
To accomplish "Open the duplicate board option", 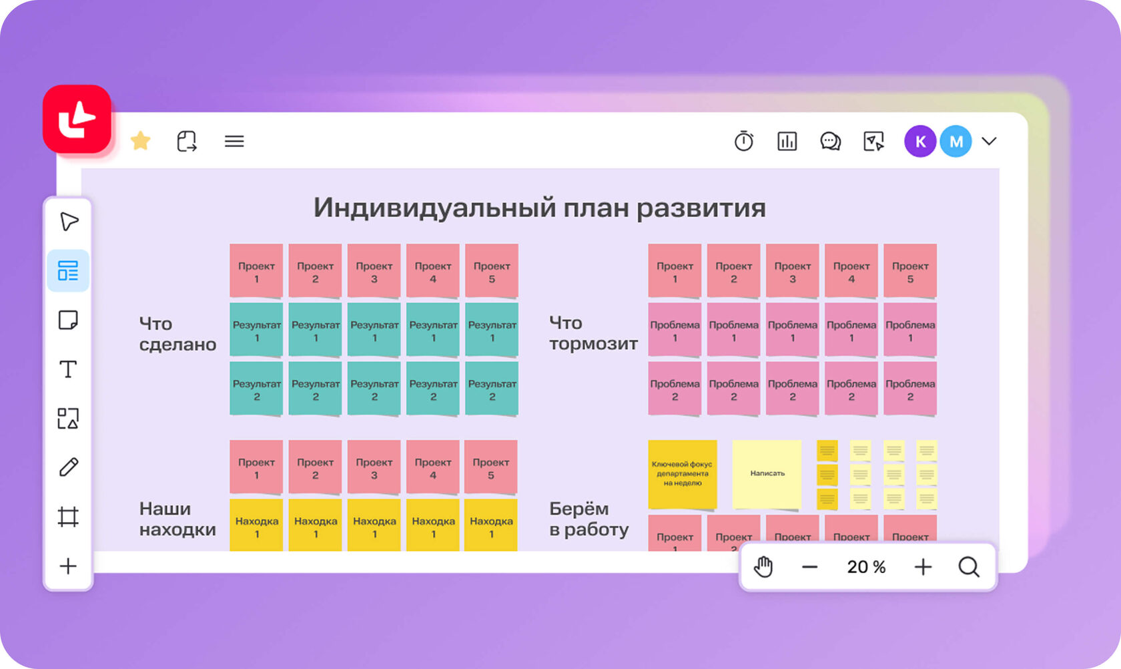I will pos(187,141).
